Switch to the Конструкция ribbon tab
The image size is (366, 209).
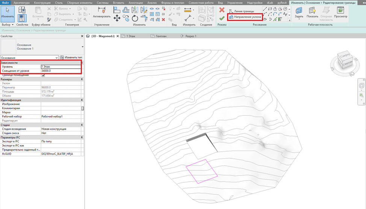42,3
